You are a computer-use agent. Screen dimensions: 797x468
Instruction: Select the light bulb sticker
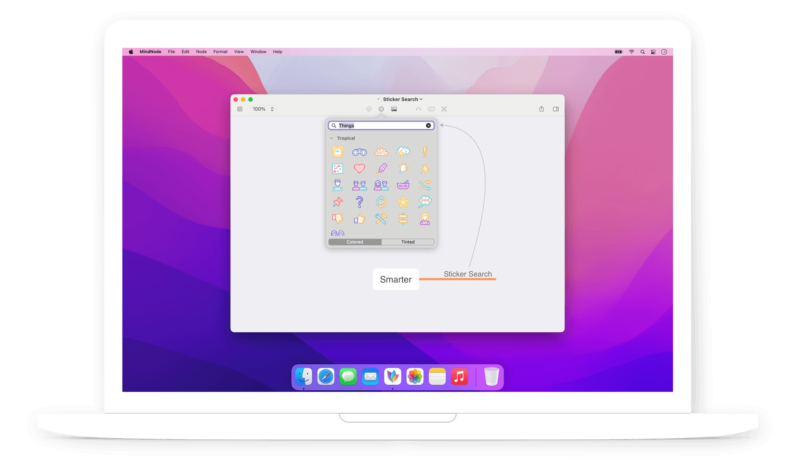[x=403, y=168]
